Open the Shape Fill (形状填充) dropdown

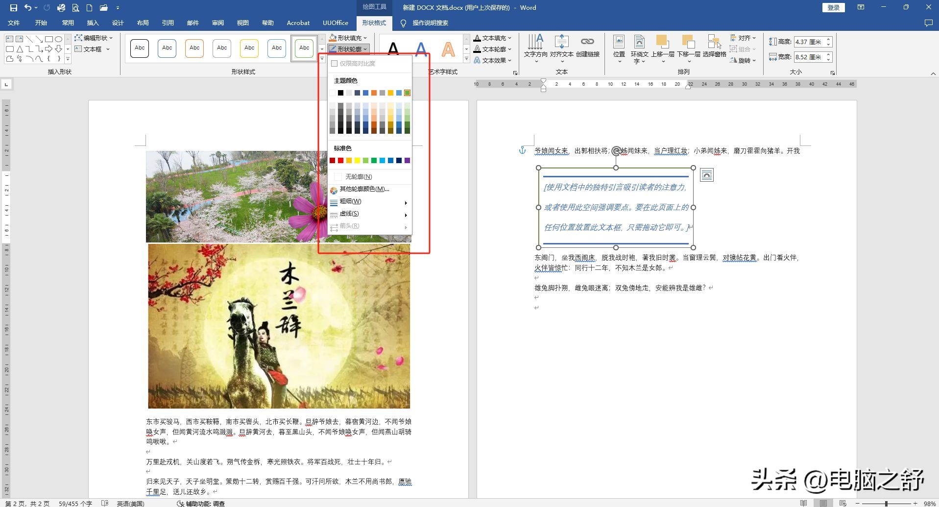(348, 38)
